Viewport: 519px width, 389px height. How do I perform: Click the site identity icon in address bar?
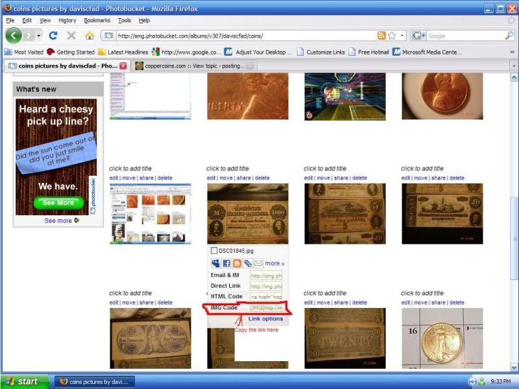tap(108, 36)
